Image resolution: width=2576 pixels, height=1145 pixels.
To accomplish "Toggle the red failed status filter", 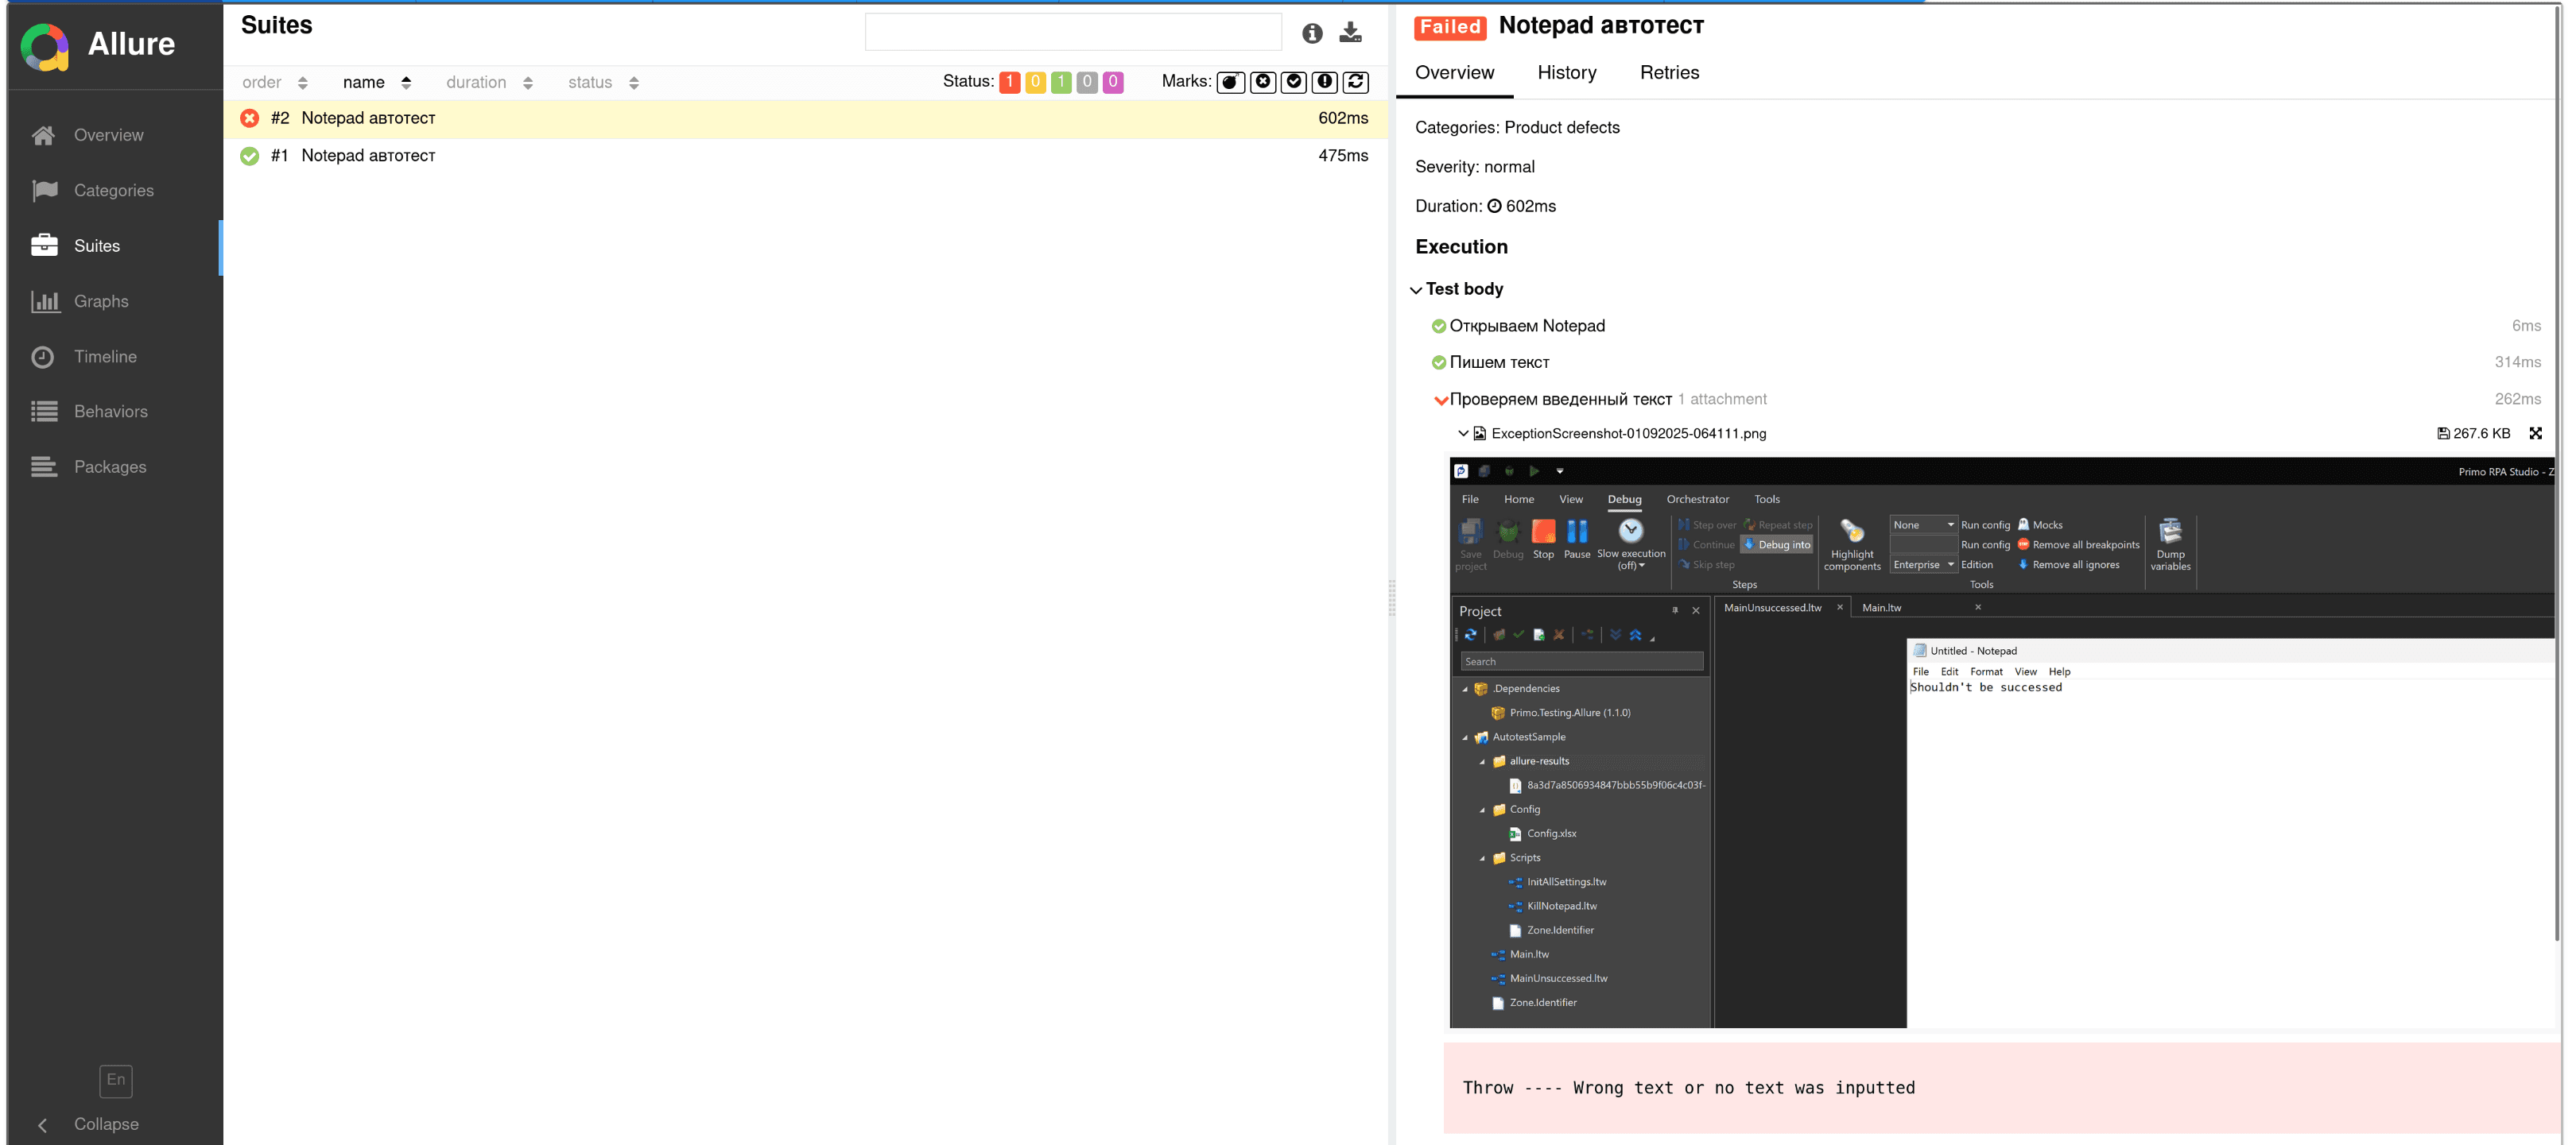I will click(1009, 82).
